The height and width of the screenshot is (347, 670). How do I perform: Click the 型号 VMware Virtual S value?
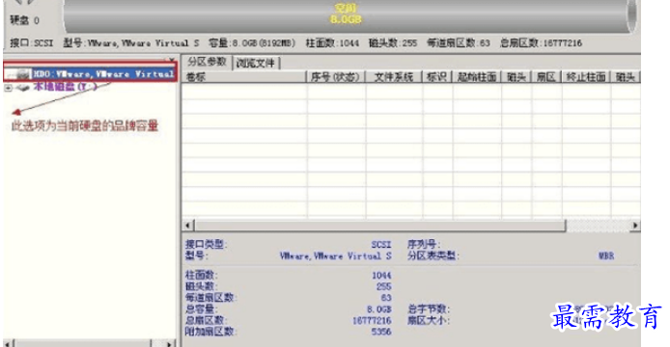[335, 256]
